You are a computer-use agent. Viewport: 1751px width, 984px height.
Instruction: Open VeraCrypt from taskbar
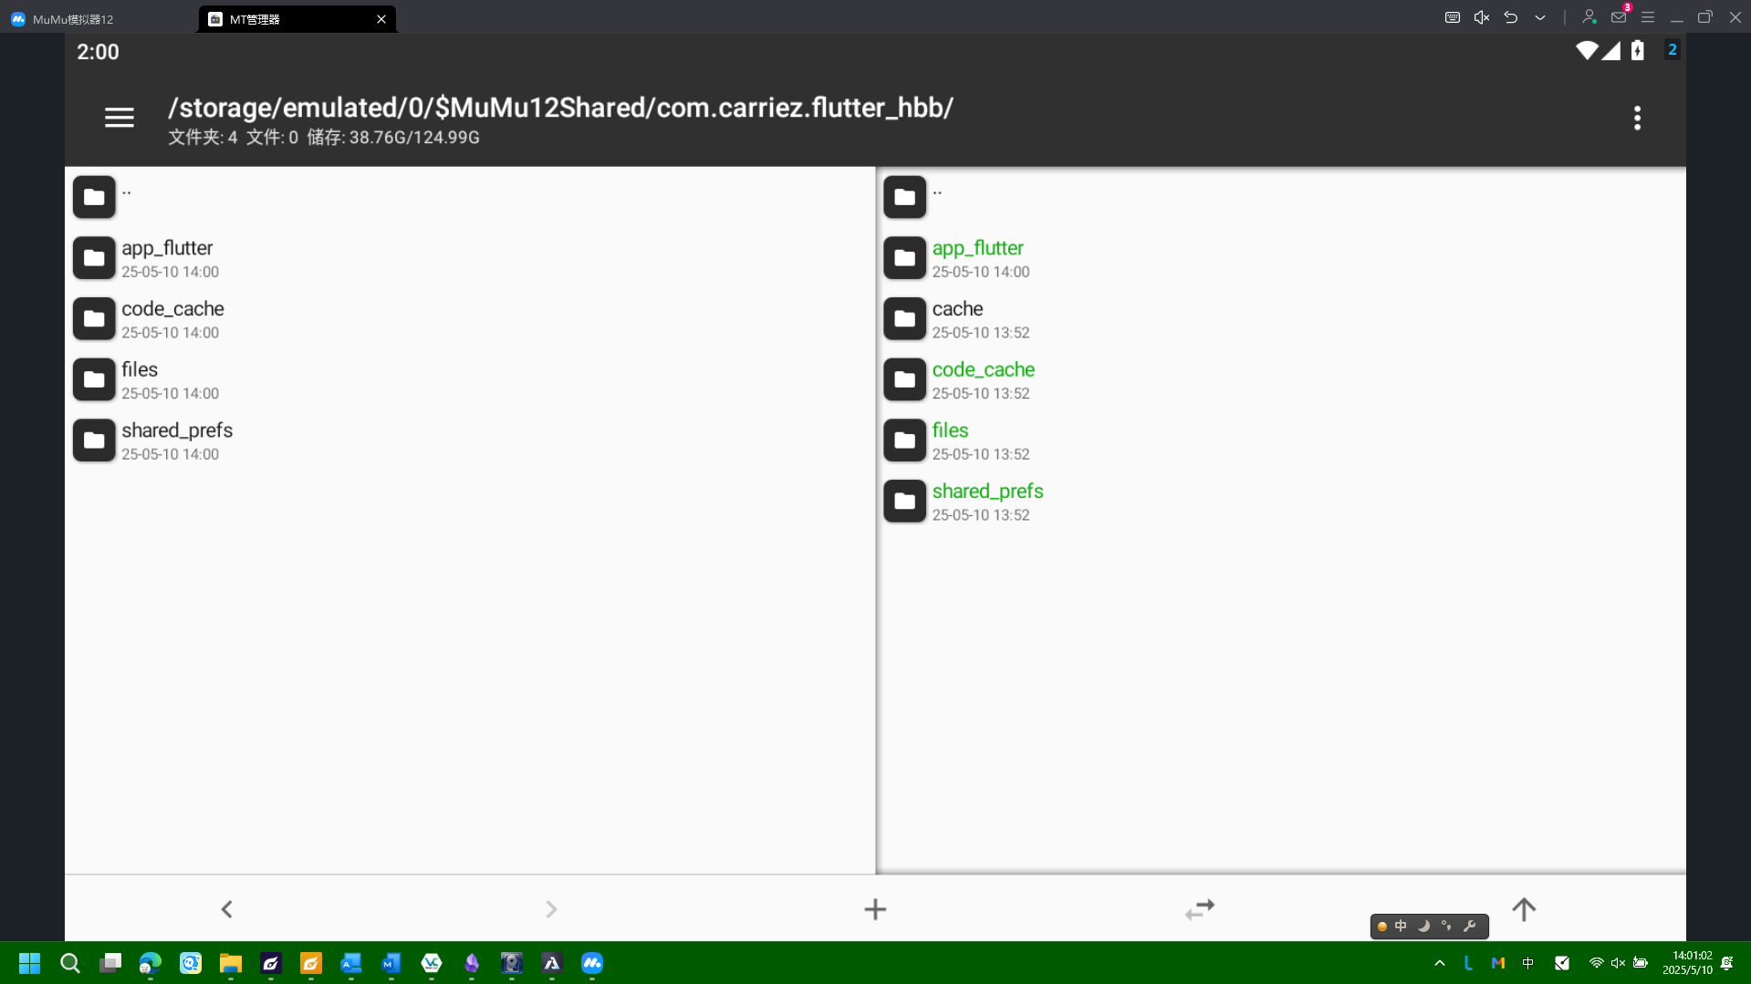click(432, 963)
